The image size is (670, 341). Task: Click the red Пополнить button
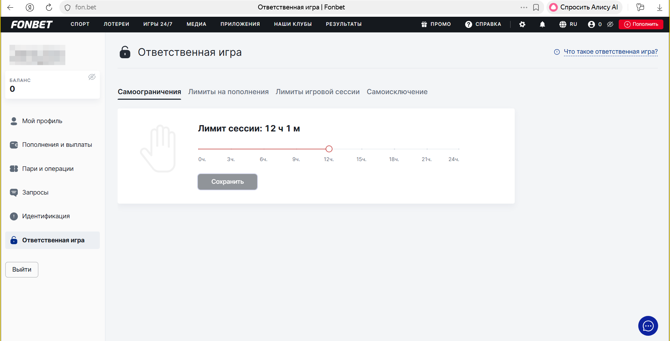pos(641,24)
